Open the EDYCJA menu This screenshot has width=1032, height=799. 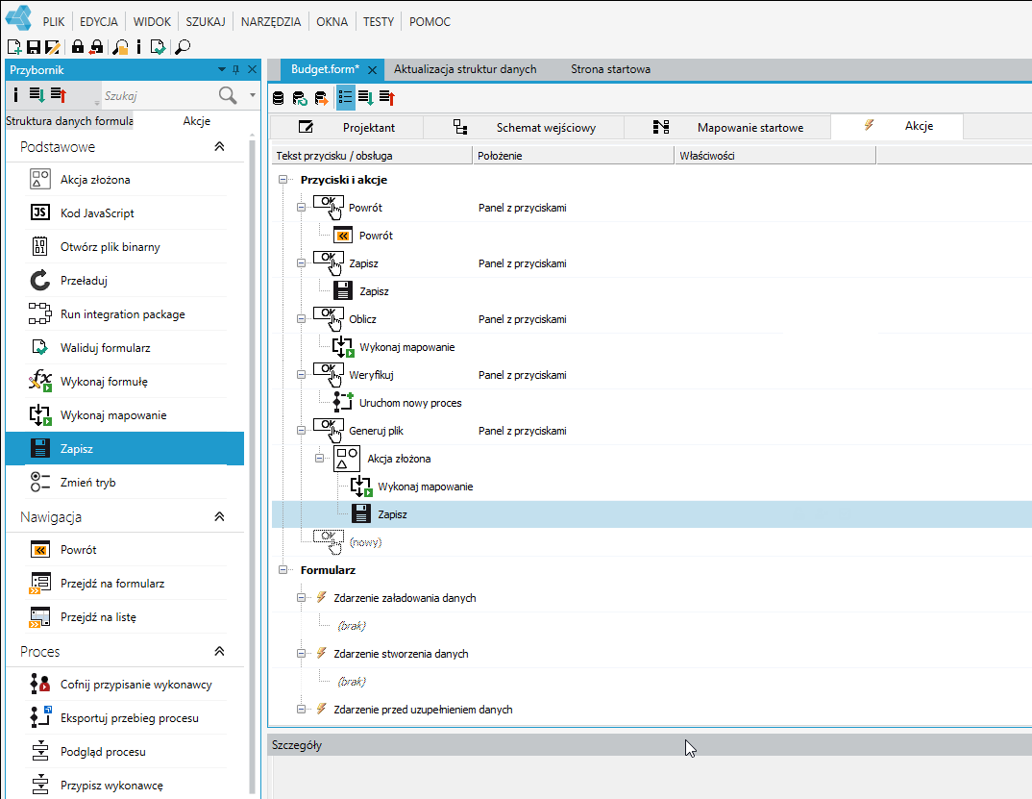pyautogui.click(x=99, y=22)
